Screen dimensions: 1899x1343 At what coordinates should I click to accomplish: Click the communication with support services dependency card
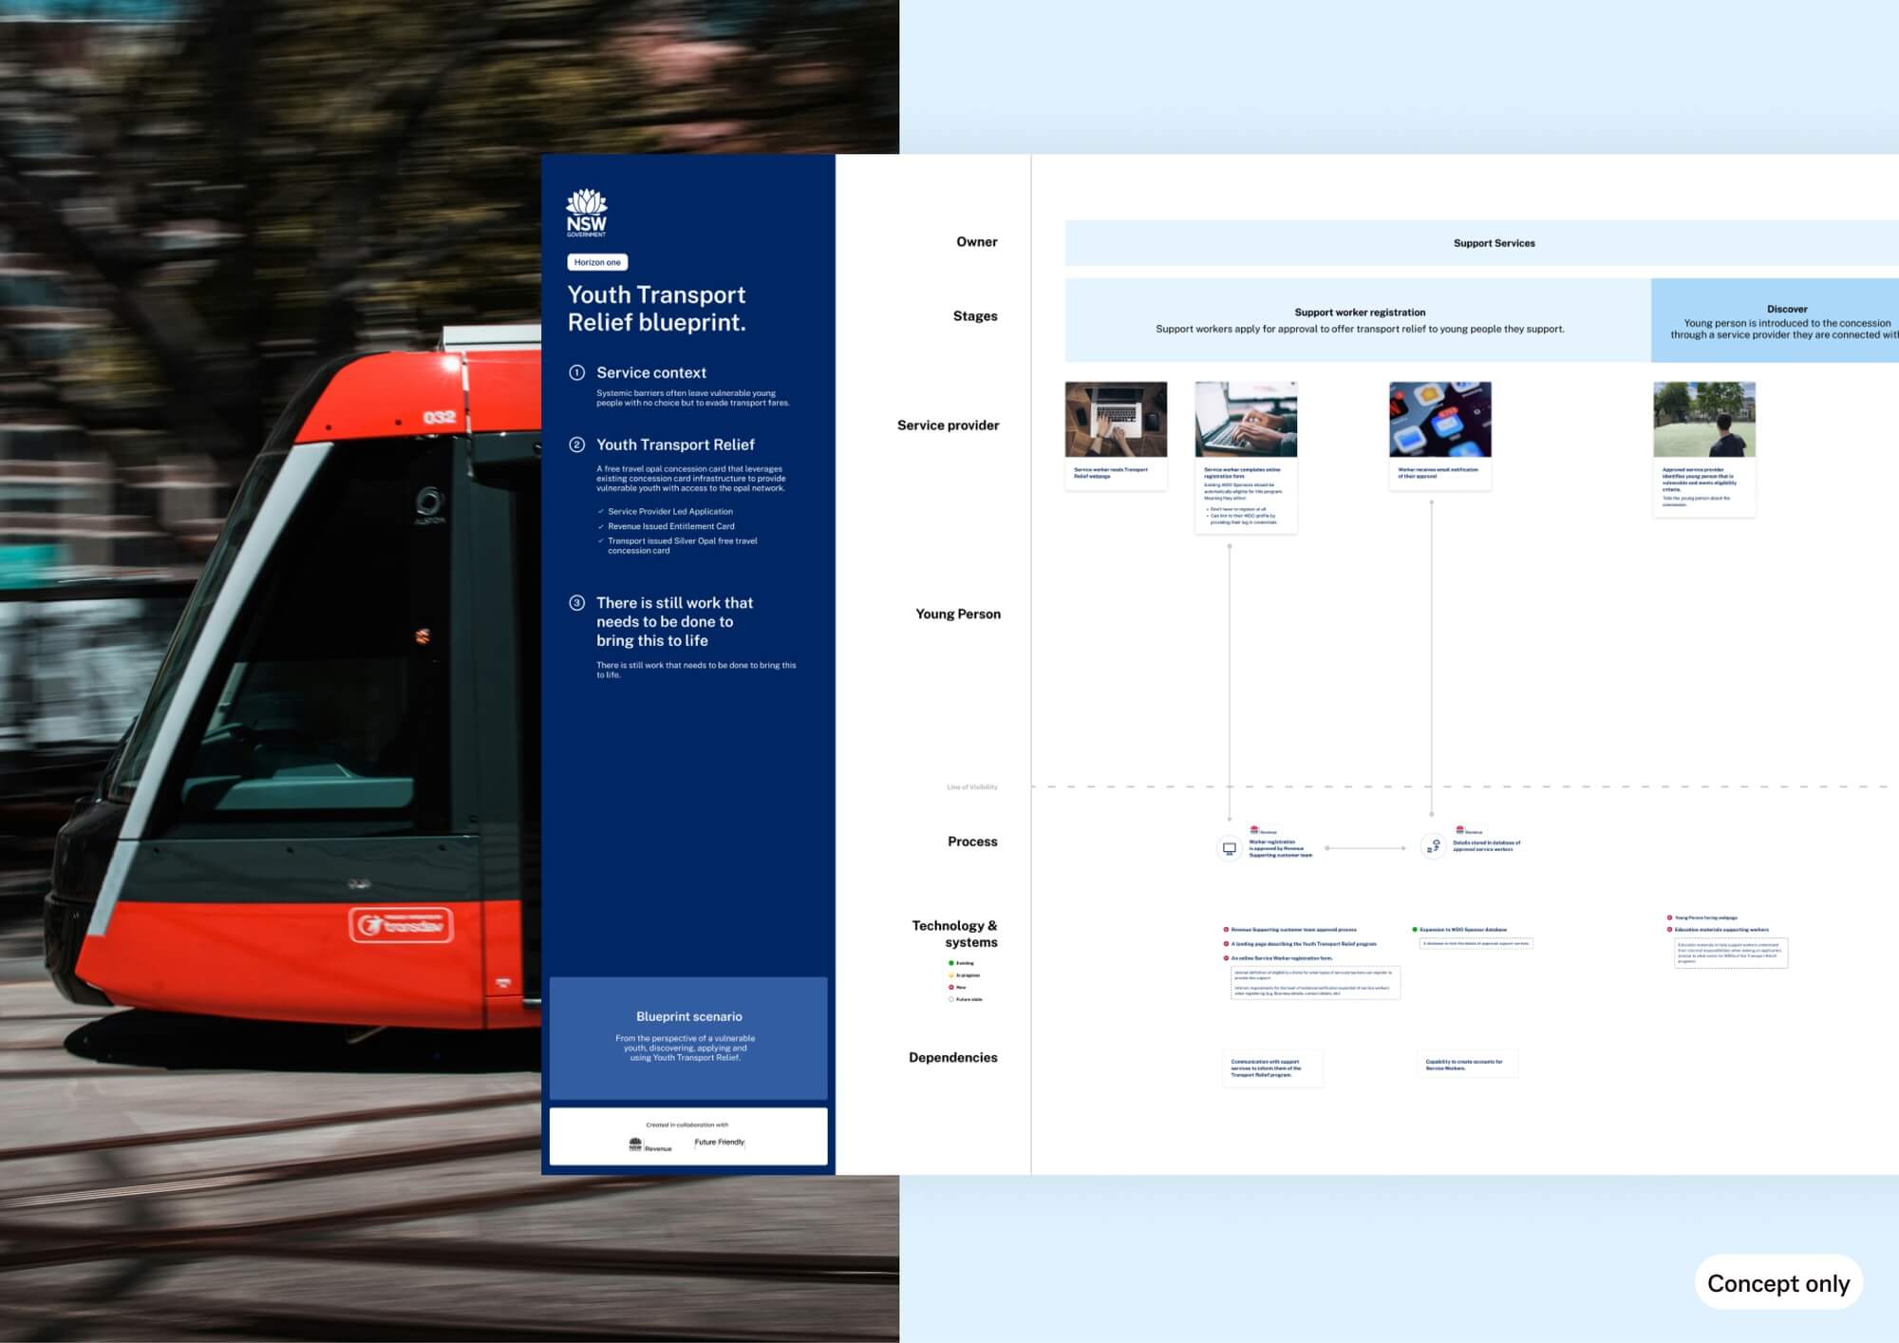pos(1272,1068)
